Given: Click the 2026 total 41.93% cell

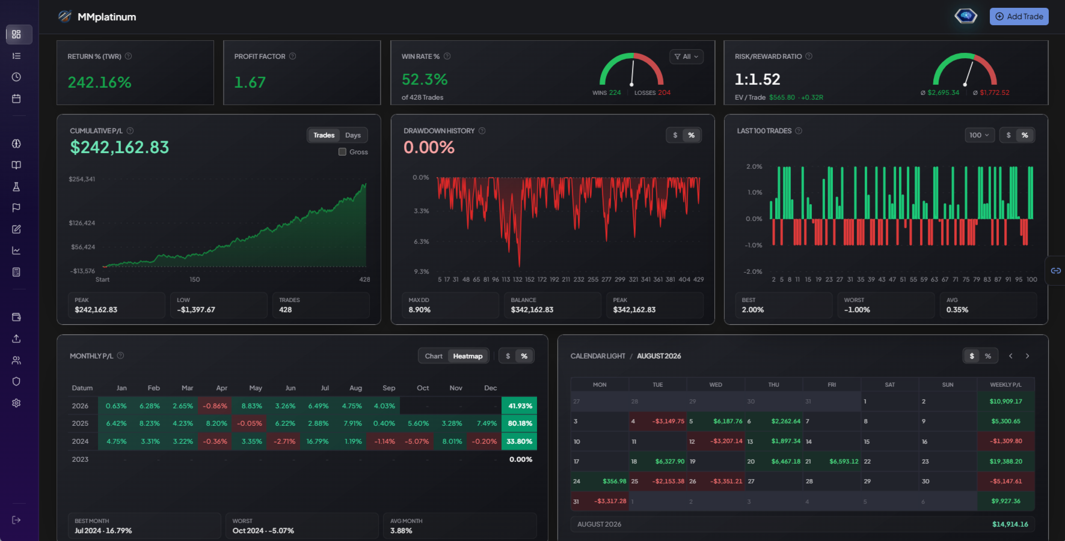Looking at the screenshot, I should pos(520,406).
